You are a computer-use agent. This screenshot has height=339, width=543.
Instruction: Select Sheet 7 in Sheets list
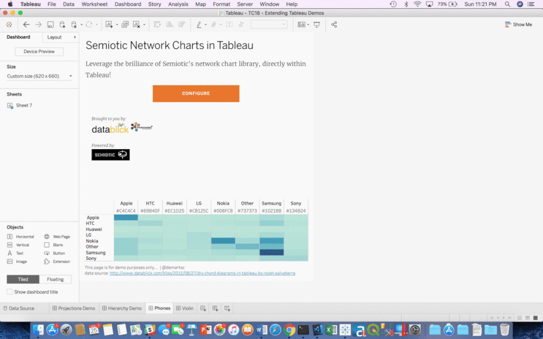(20, 106)
